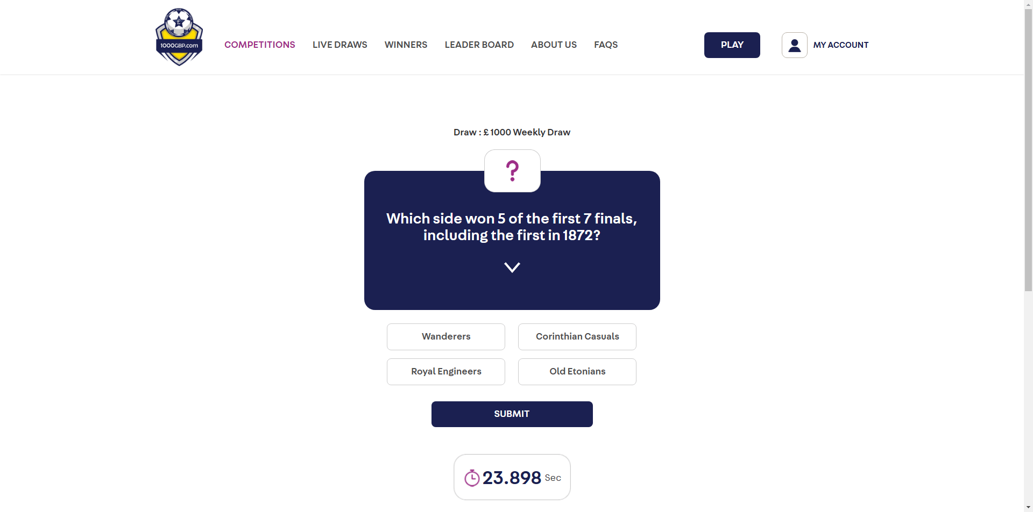Click the stopwatch timer icon
Screen dimensions: 1033x512
[x=472, y=478]
